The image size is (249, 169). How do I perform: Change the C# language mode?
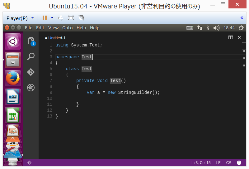228,163
